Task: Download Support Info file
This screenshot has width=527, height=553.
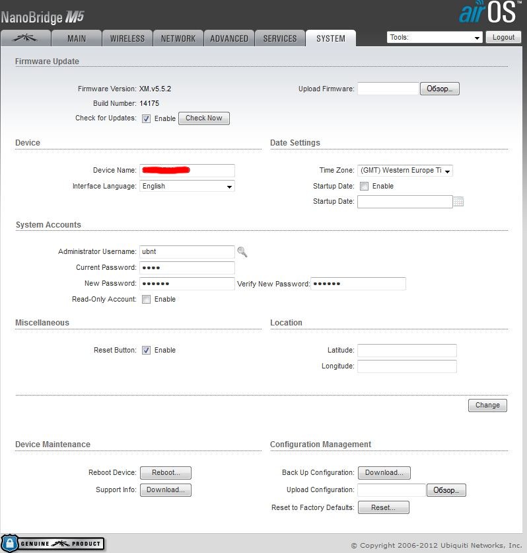Action: point(166,490)
